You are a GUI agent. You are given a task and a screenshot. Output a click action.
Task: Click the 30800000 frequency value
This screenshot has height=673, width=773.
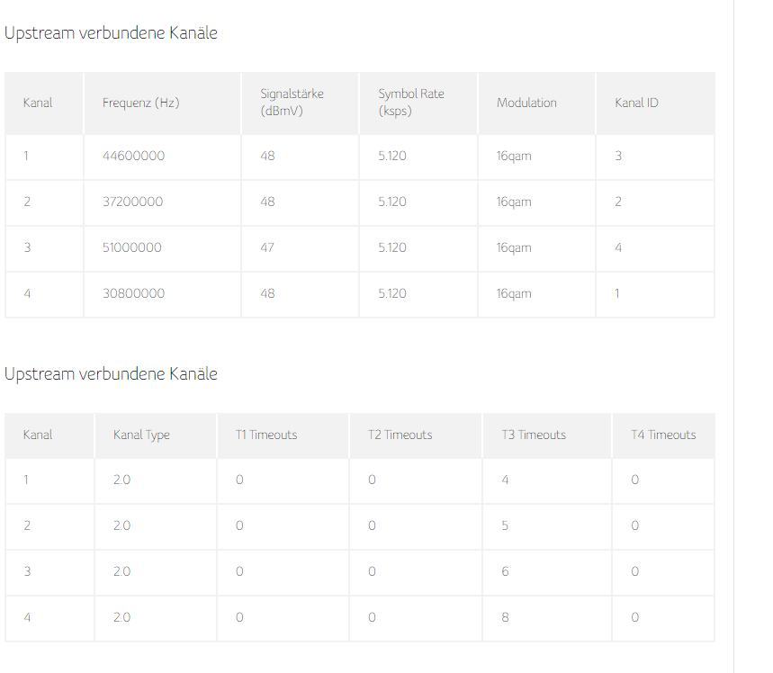tap(133, 293)
